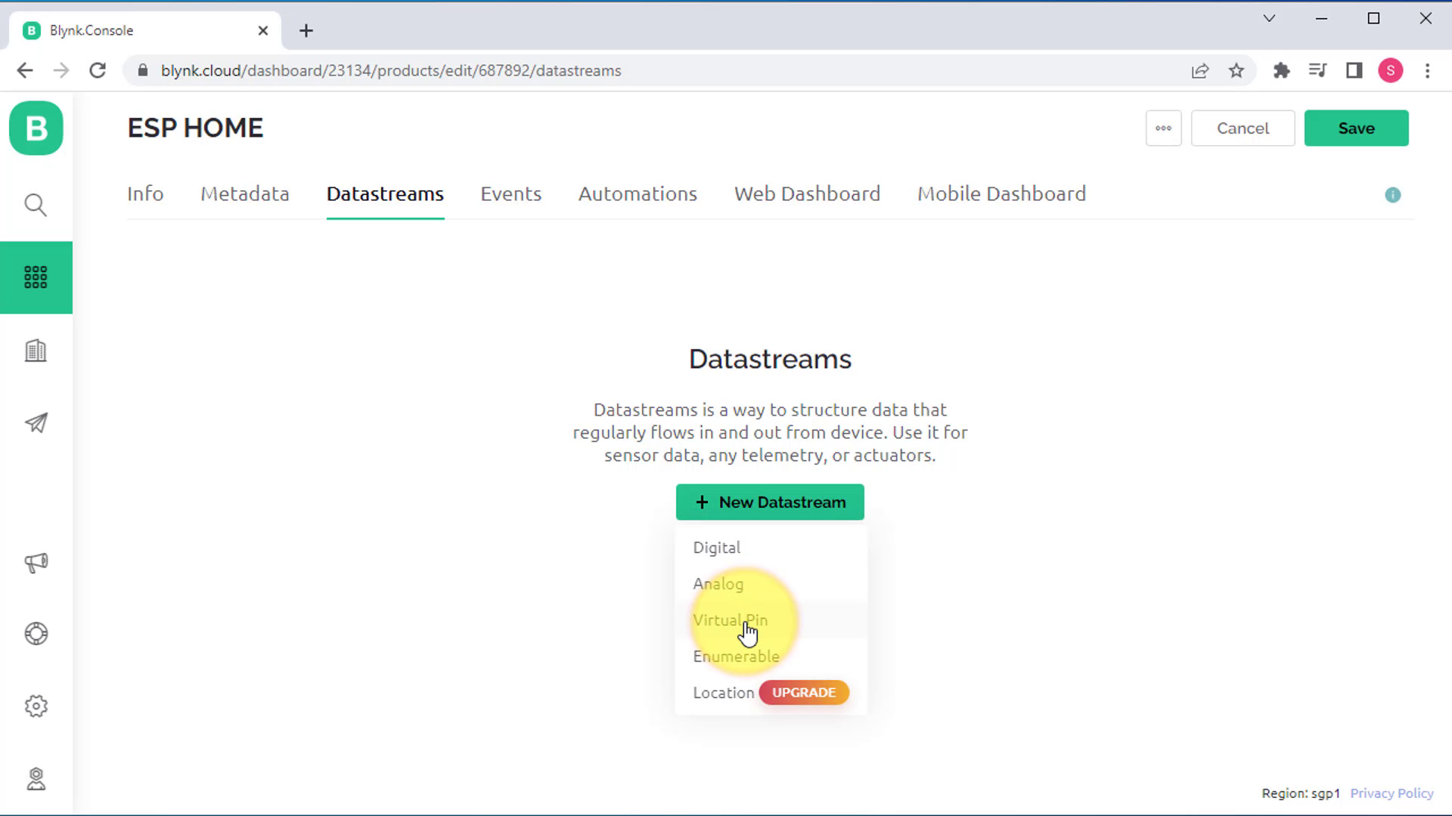Open the megaphone announcements icon

[36, 562]
